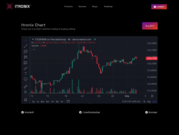Click the 0.0₅1600 price axis label
This screenshot has width=179, height=135.
click(x=152, y=43)
